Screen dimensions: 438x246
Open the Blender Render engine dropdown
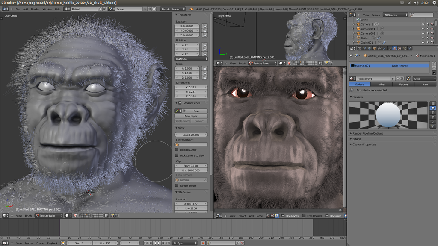coord(173,9)
